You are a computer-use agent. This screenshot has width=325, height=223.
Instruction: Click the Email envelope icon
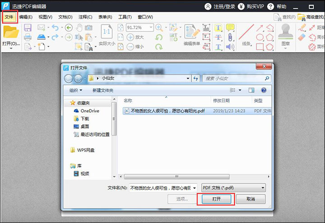click(41, 27)
